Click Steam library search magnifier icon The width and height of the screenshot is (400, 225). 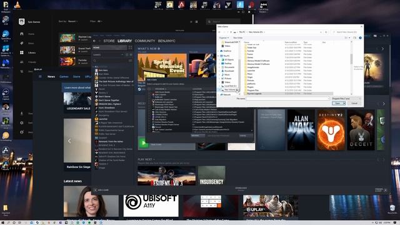tap(94, 61)
